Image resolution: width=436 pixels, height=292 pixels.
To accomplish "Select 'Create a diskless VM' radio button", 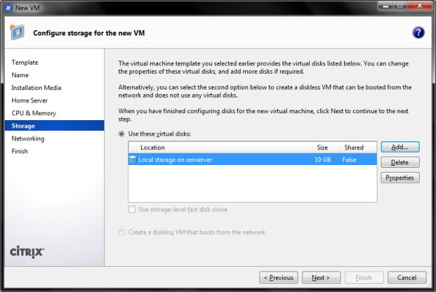I will [x=121, y=232].
